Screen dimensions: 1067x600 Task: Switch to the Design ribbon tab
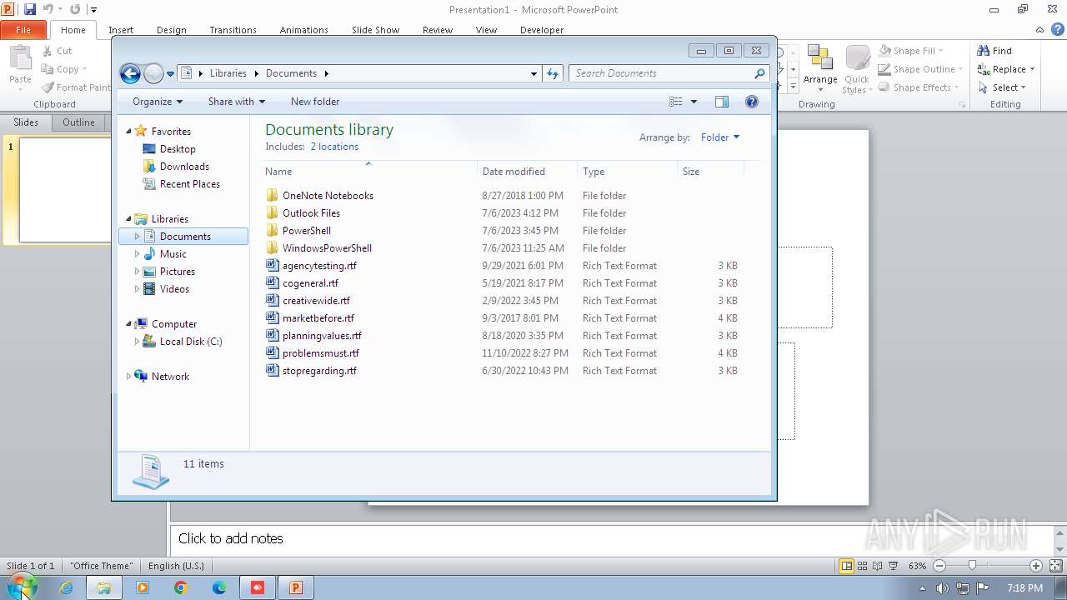click(171, 30)
